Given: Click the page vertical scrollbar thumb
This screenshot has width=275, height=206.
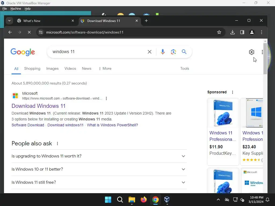Looking at the screenshot, I should (x=265, y=58).
